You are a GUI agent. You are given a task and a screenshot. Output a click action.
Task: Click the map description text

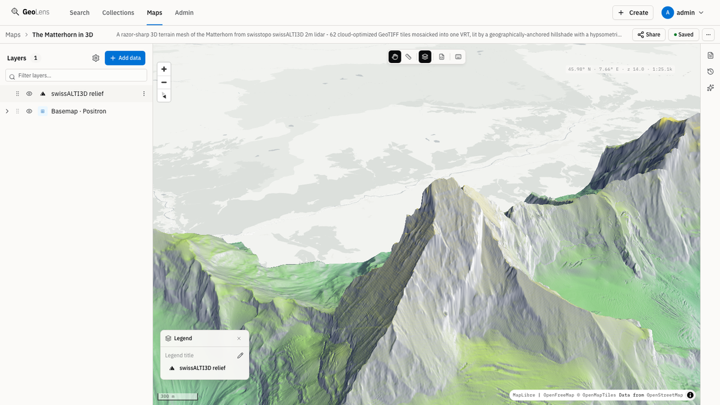coord(369,35)
